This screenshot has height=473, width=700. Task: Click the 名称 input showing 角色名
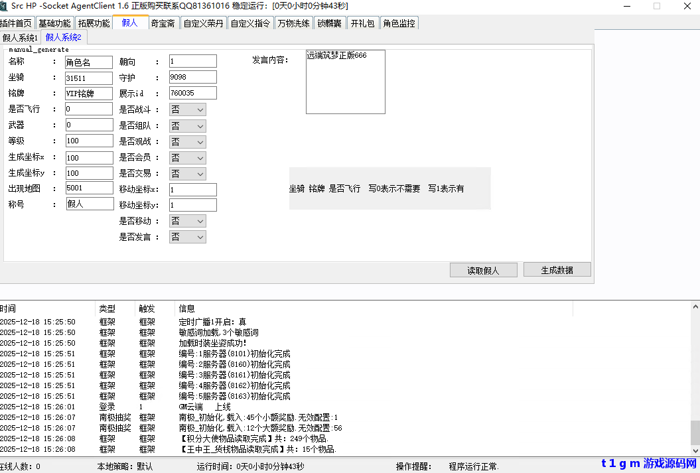pyautogui.click(x=89, y=61)
